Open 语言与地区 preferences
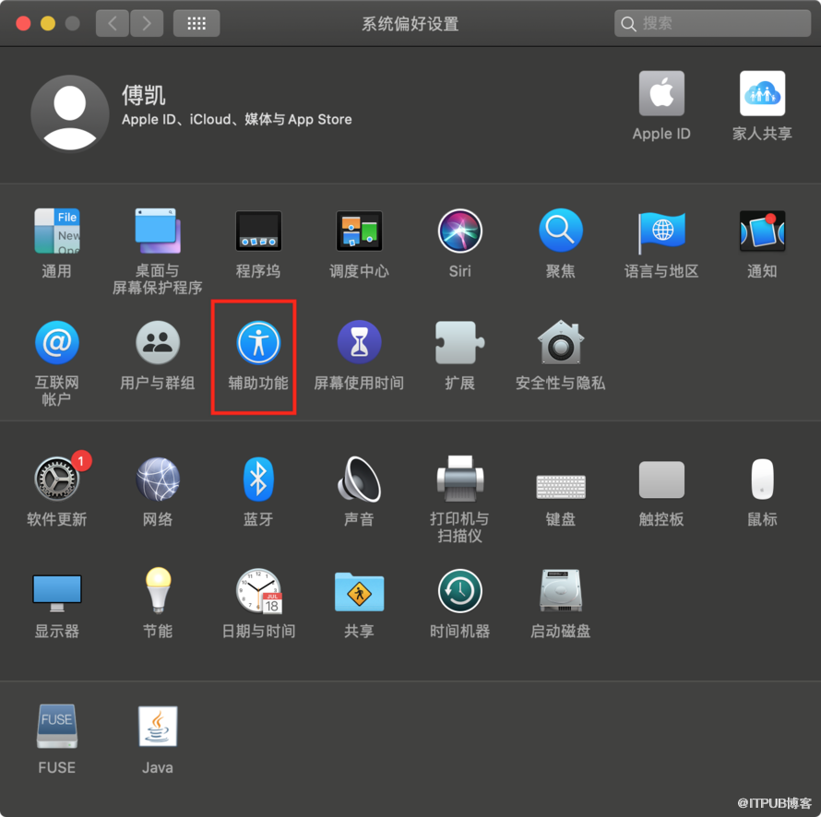821x817 pixels. 661,231
